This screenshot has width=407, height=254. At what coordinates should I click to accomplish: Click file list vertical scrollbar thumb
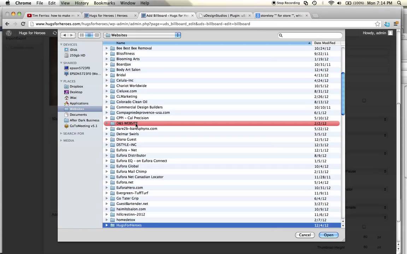coord(343,93)
